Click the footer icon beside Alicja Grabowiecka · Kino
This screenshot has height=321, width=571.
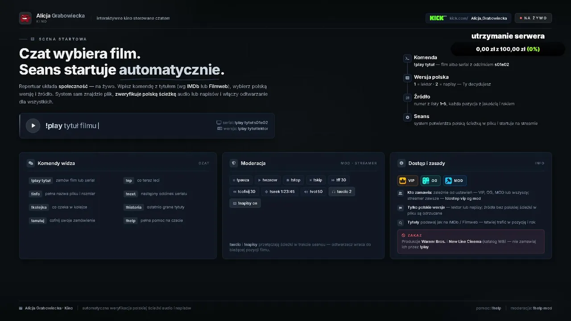(x=21, y=309)
